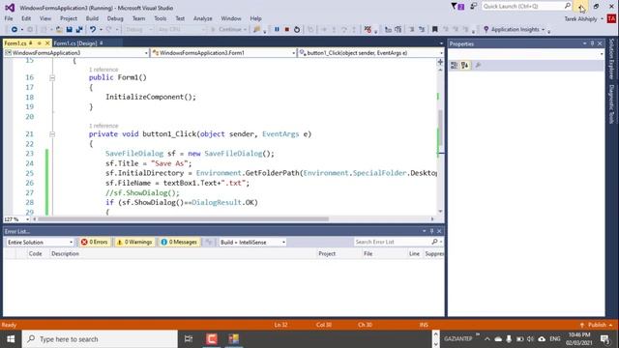The image size is (619, 348).
Task: Toggle the 0 Messages filter
Action: [179, 243]
